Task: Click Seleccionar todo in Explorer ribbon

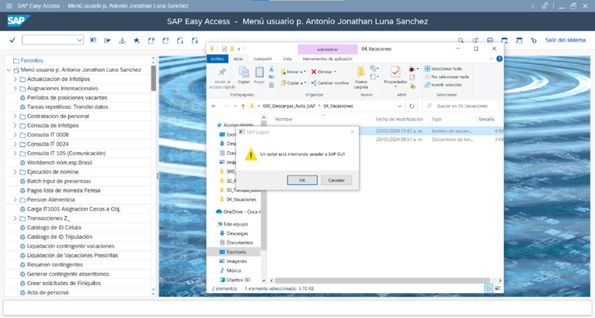Action: coord(445,69)
